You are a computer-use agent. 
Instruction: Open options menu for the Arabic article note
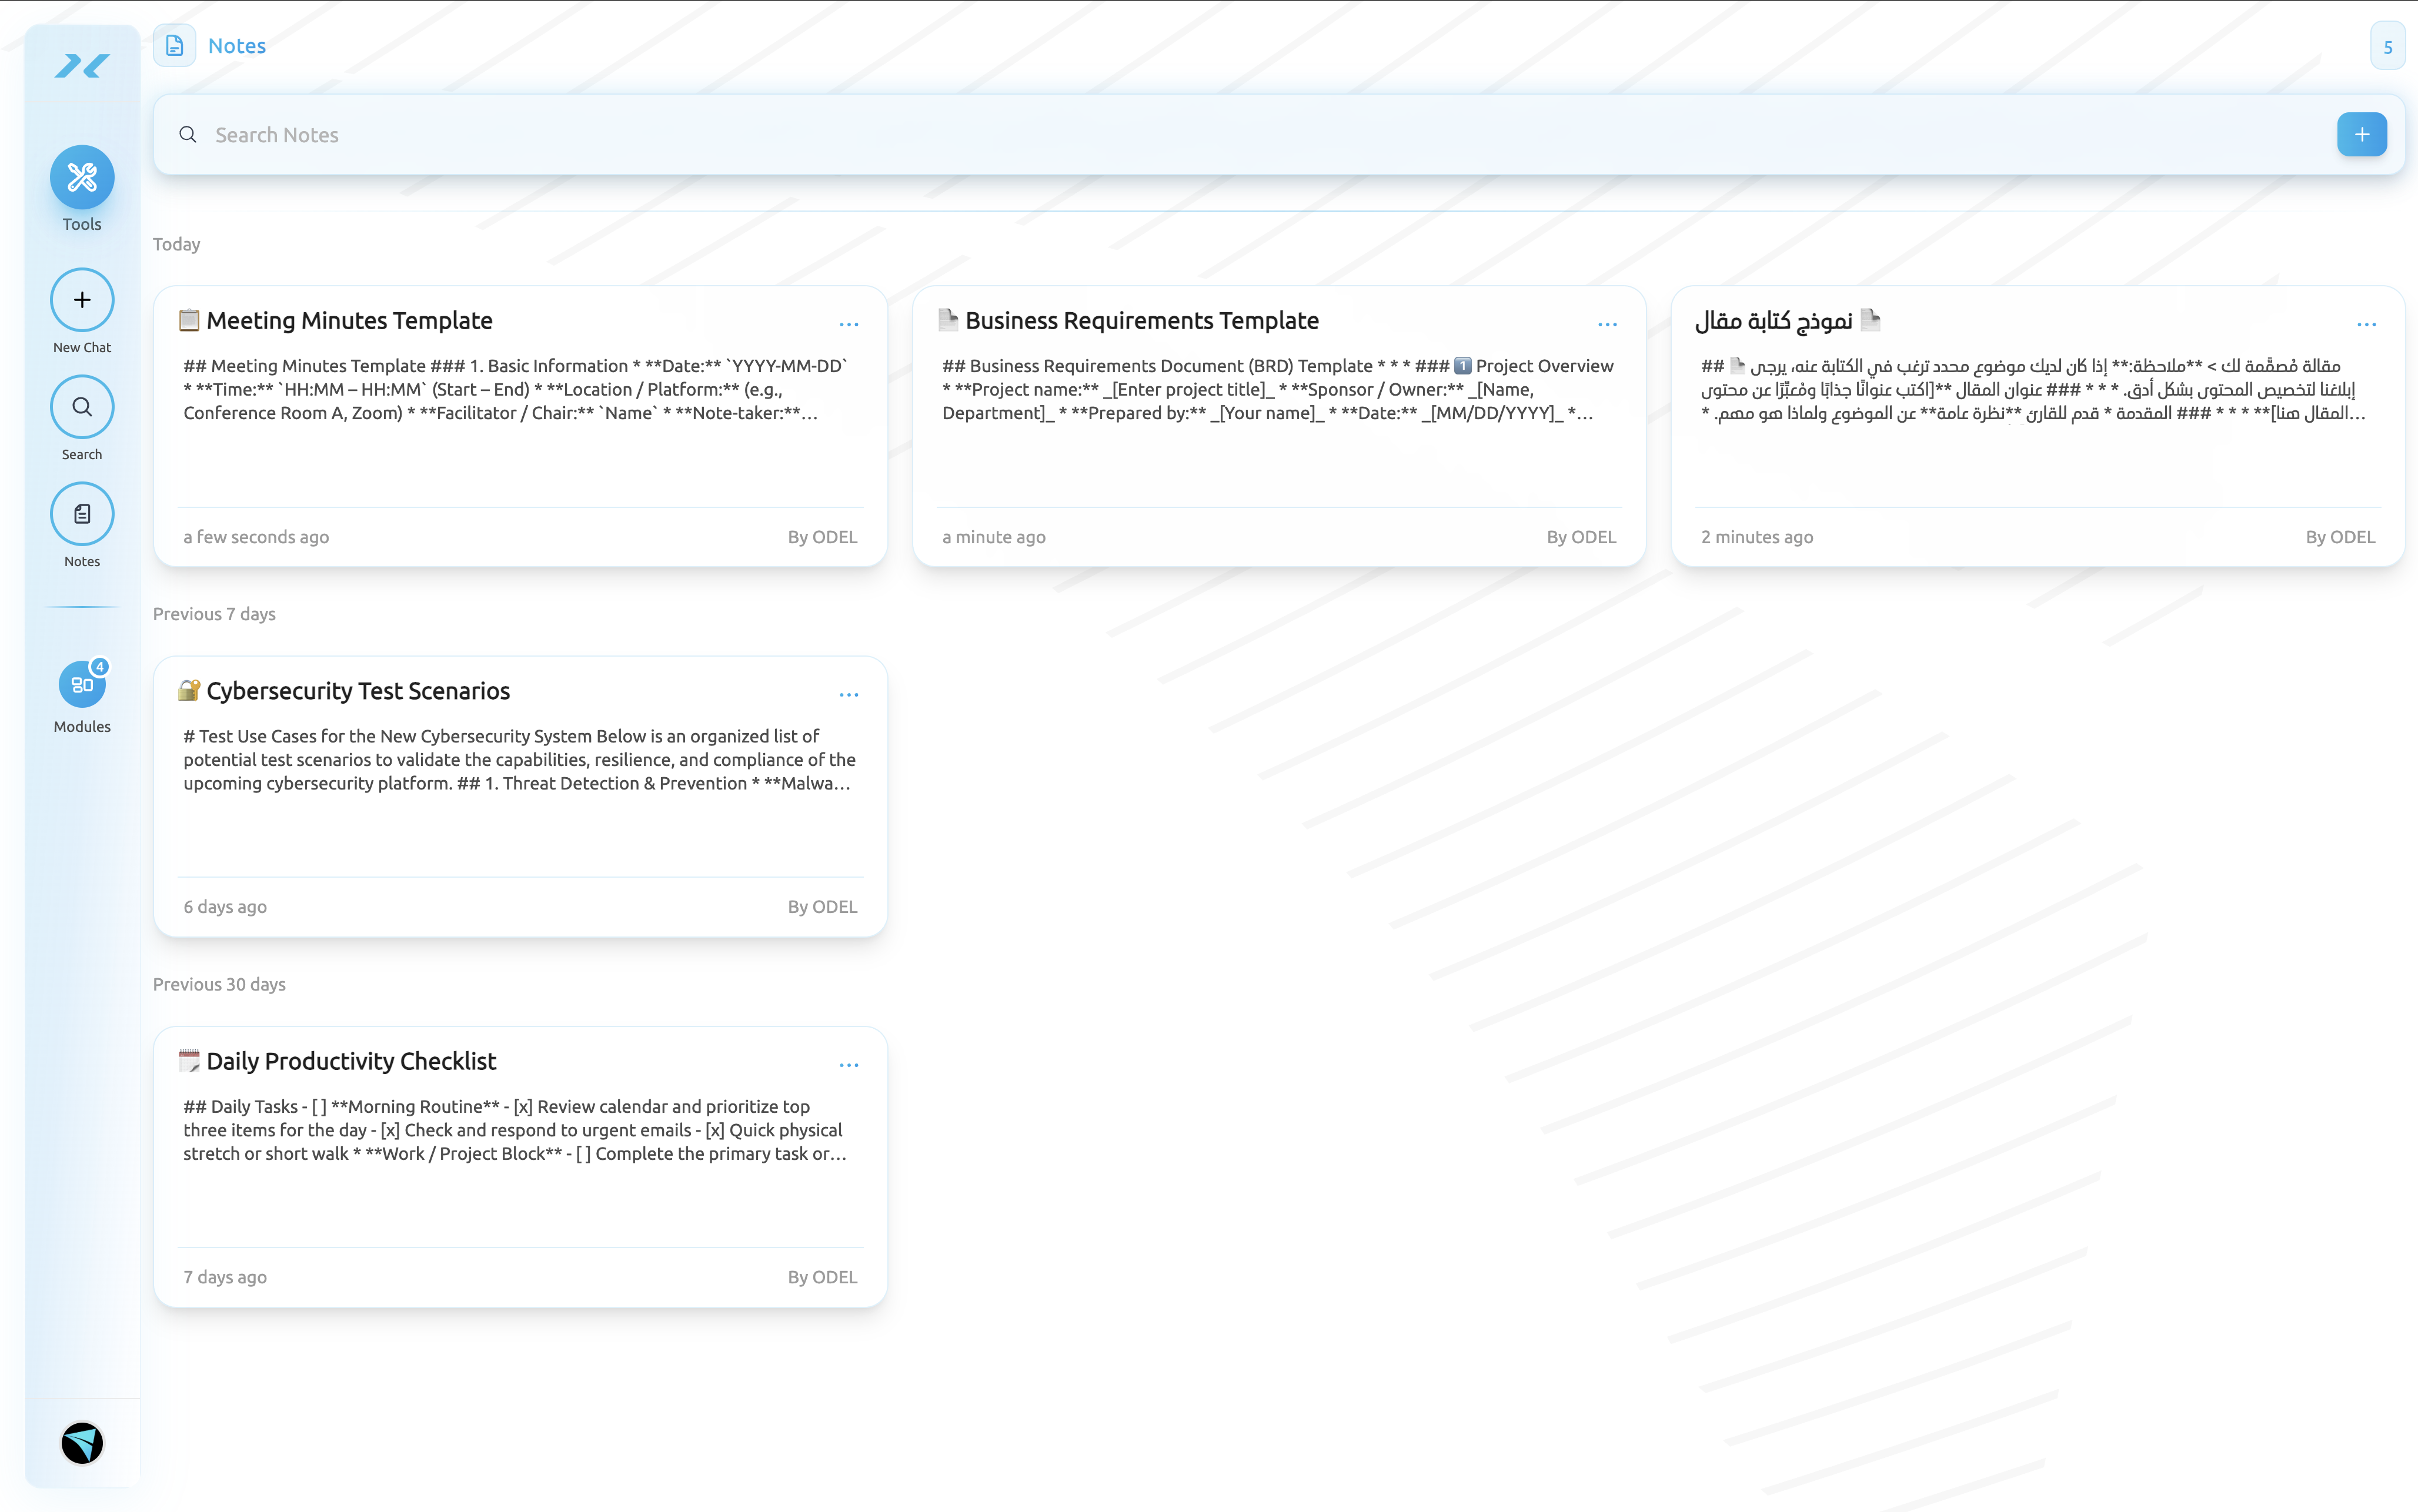[2366, 325]
